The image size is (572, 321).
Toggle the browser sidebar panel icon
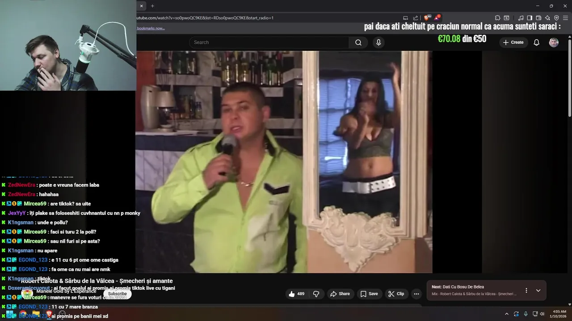pos(530,18)
